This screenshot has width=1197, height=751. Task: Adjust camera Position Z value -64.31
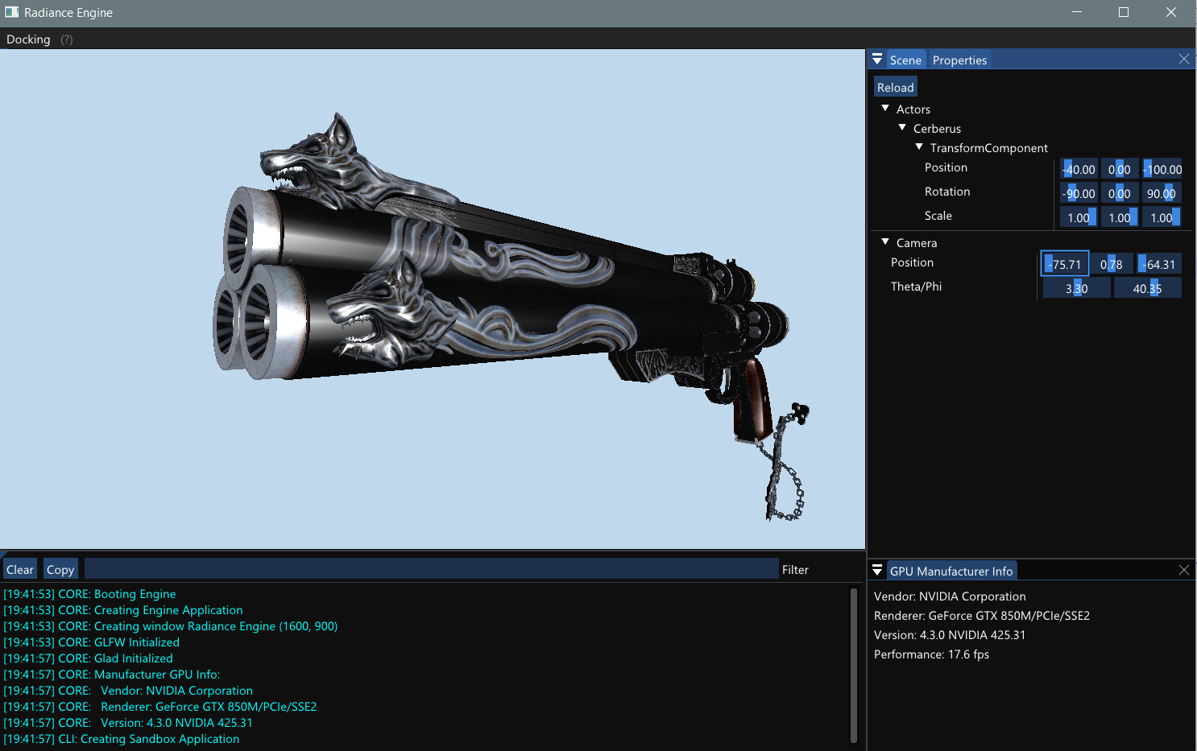point(1159,264)
